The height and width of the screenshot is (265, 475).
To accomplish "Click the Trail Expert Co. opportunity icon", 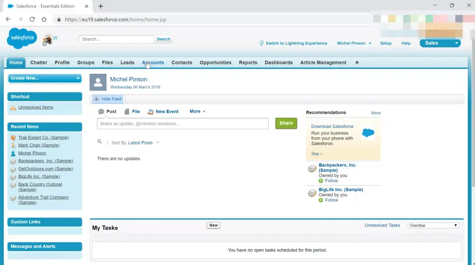I will 13,138.
